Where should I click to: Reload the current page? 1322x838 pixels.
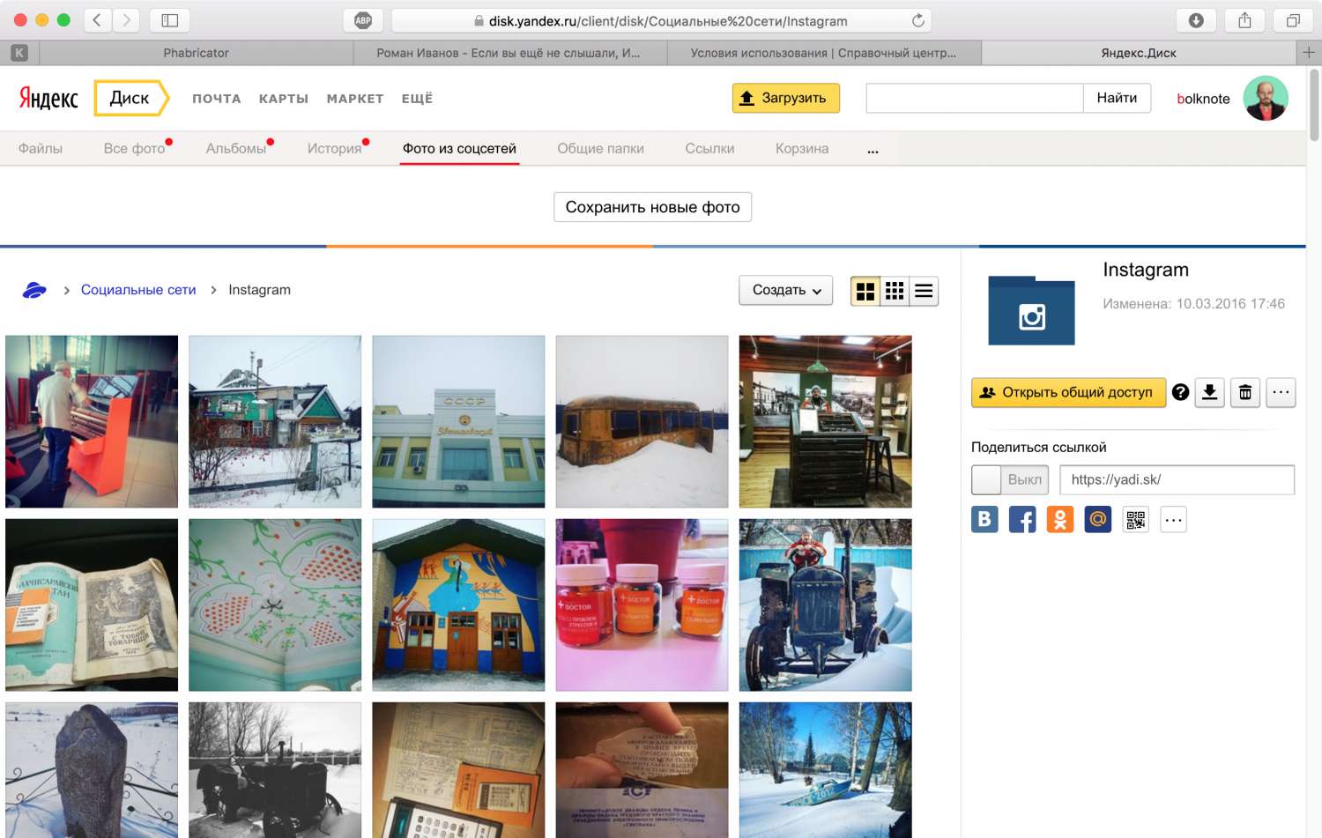coord(918,20)
